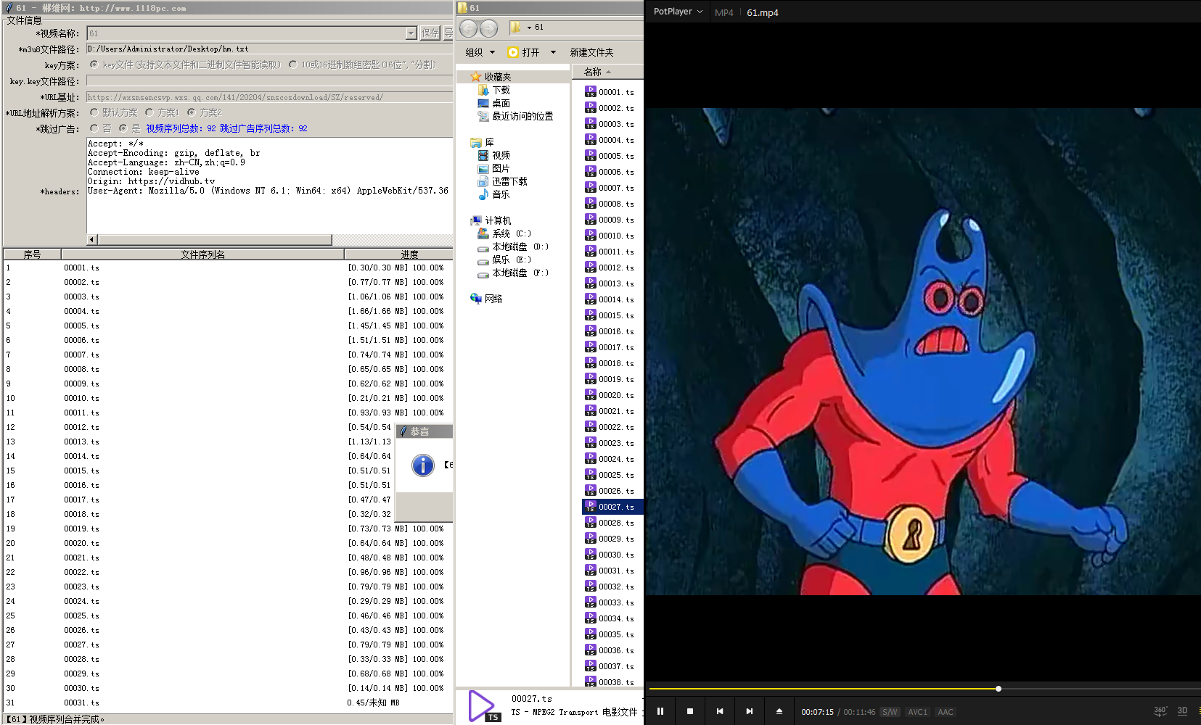Click the TS file preview icon in details pane
1201x725 pixels.
(x=483, y=705)
